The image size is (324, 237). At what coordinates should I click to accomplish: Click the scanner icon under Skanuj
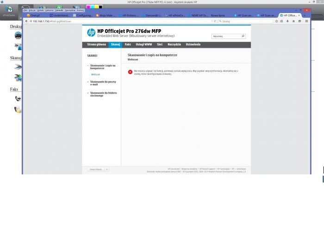click(x=18, y=67)
